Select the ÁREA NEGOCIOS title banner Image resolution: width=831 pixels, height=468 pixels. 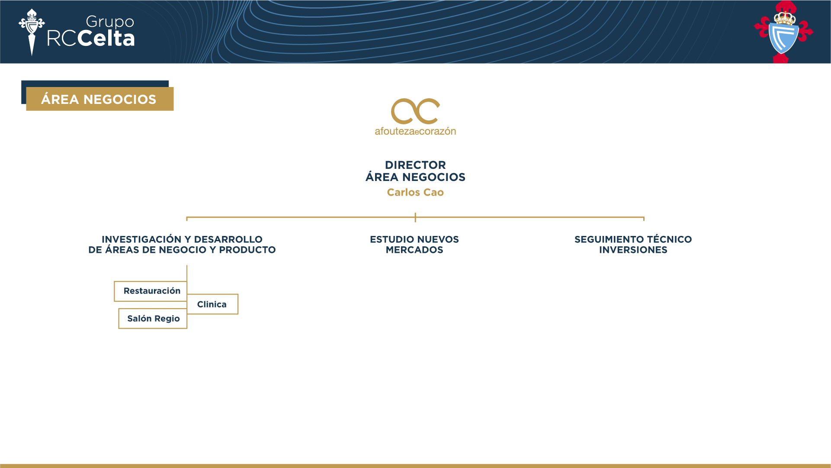[99, 99]
